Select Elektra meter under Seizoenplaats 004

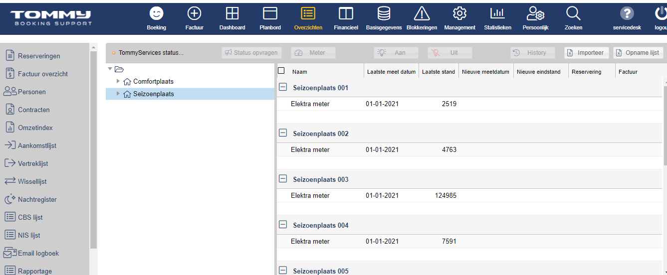[310, 241]
